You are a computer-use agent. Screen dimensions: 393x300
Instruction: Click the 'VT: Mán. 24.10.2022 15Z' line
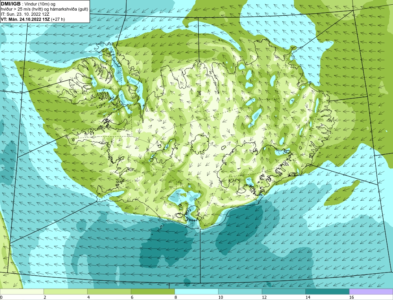tap(26, 19)
